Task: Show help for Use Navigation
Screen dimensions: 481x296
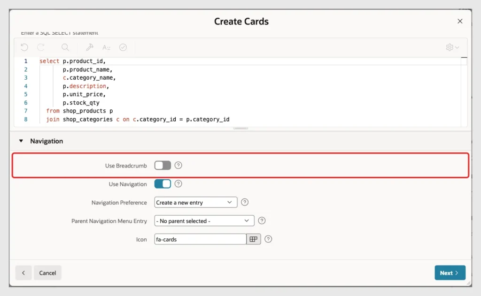Action: click(x=178, y=184)
